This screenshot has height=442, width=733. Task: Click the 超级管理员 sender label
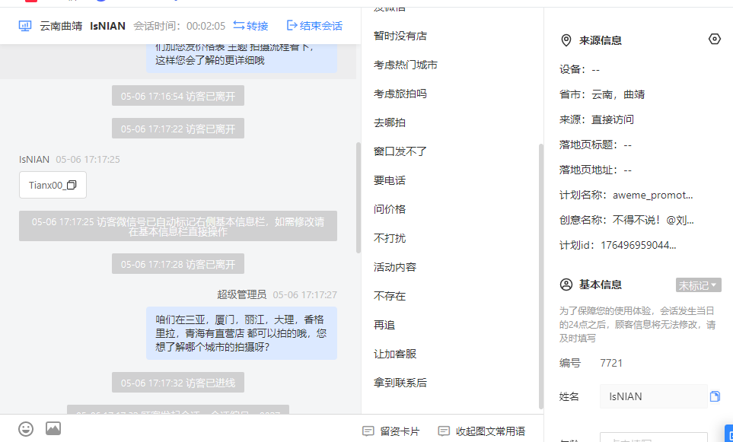242,294
